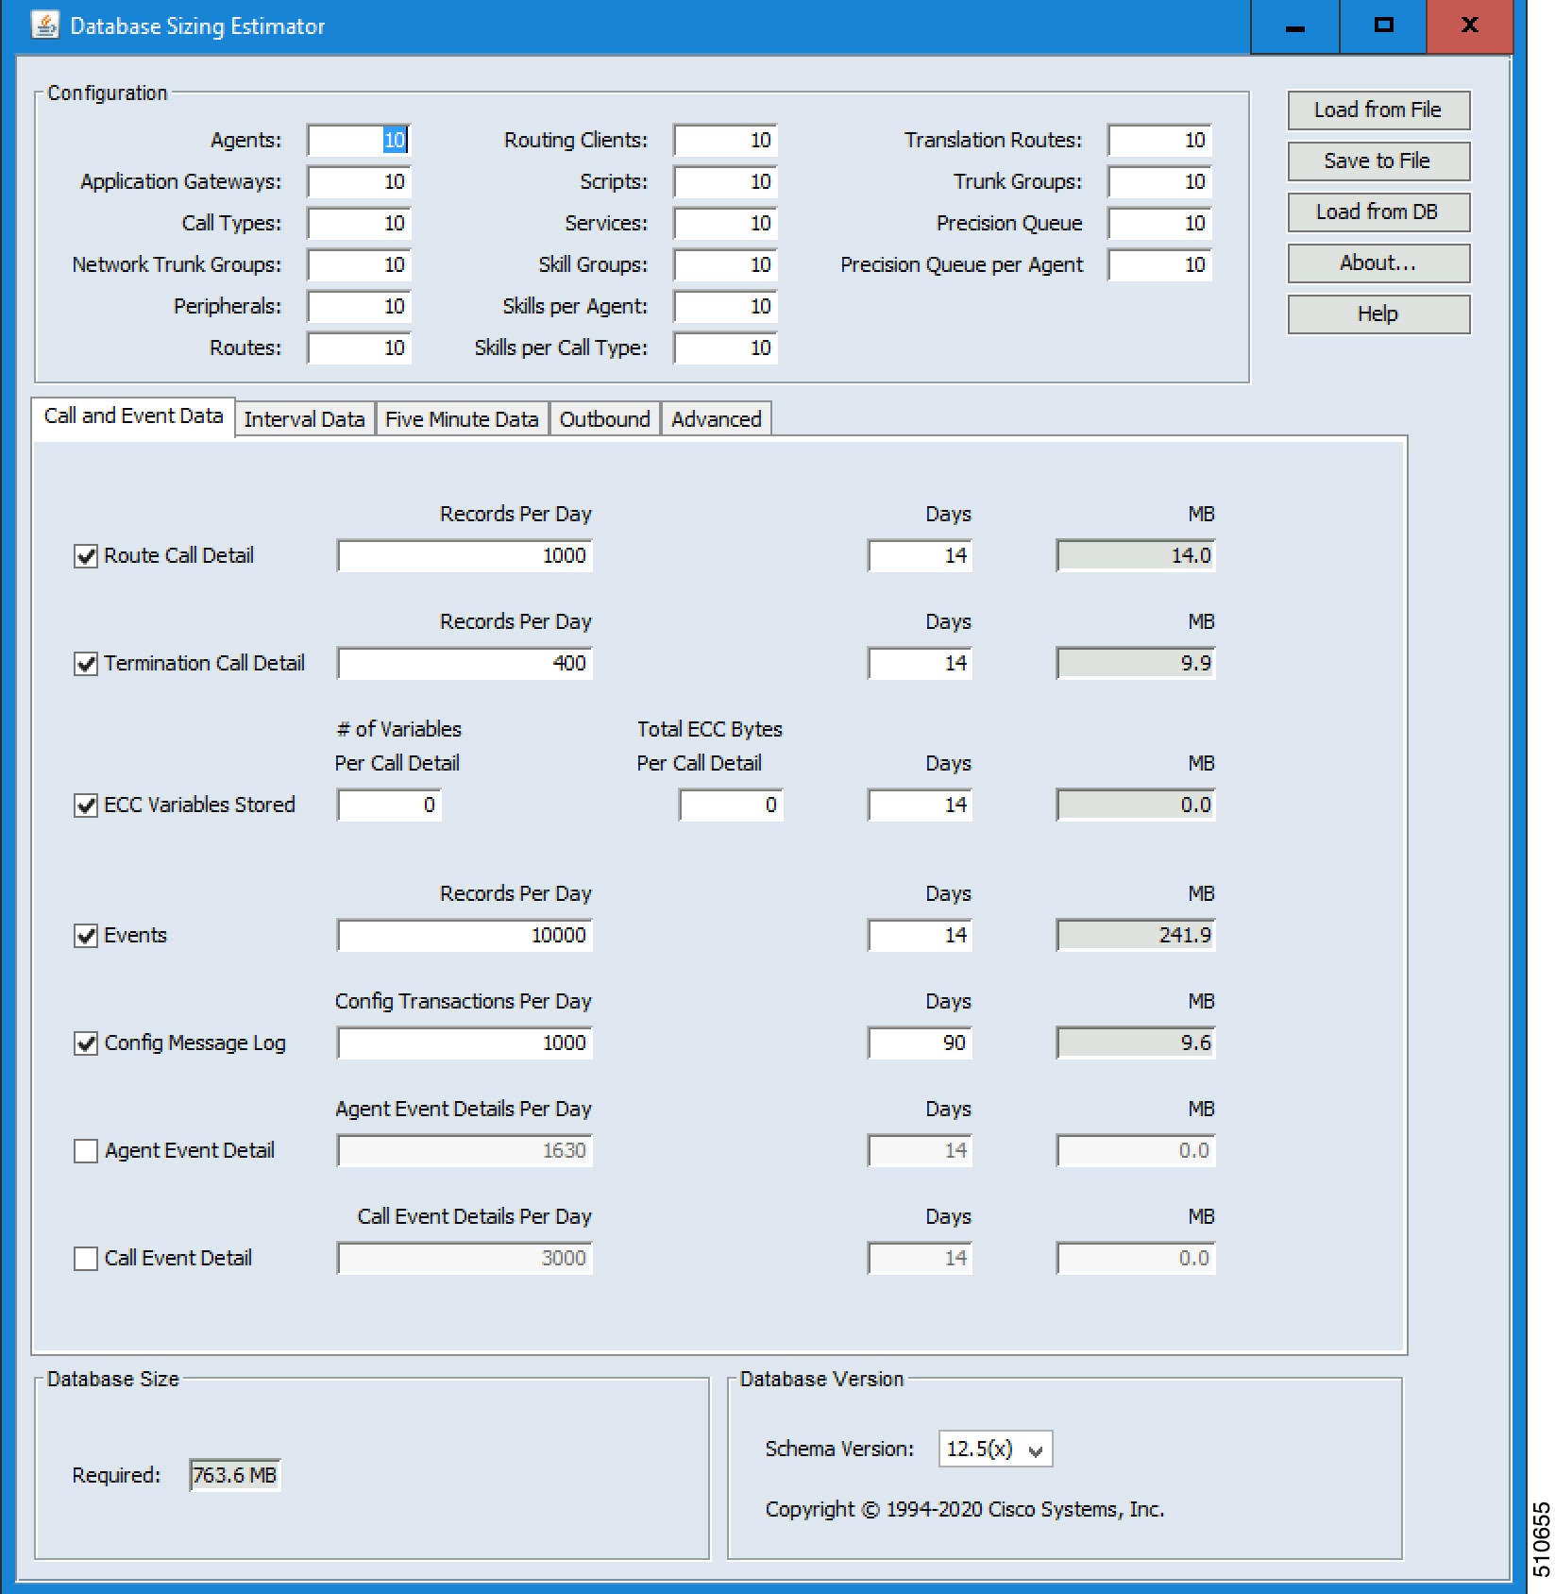Viewport: 1555px width, 1594px height.
Task: Click the Scripts input field
Action: 725,182
